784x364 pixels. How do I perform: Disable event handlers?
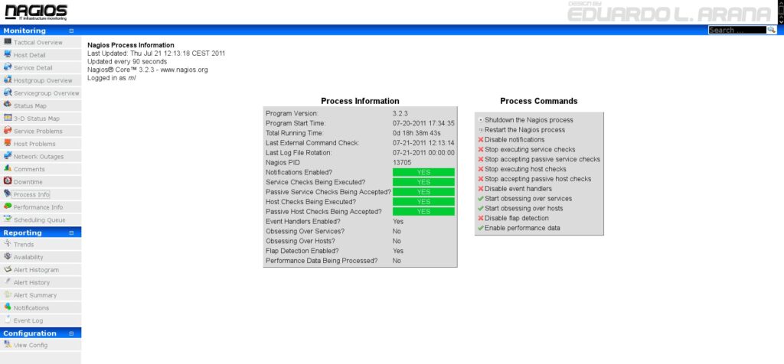518,189
